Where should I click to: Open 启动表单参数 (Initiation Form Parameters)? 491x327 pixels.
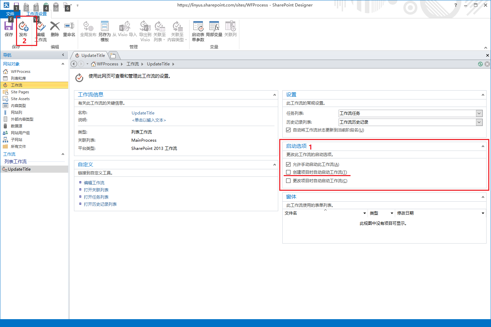(x=198, y=31)
